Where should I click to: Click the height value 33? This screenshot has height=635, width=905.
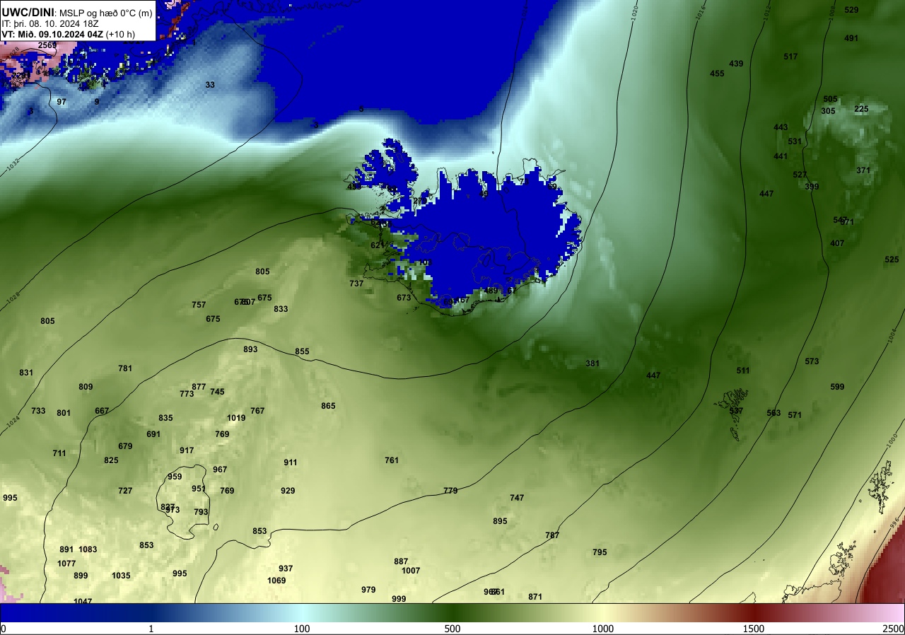pyautogui.click(x=210, y=85)
